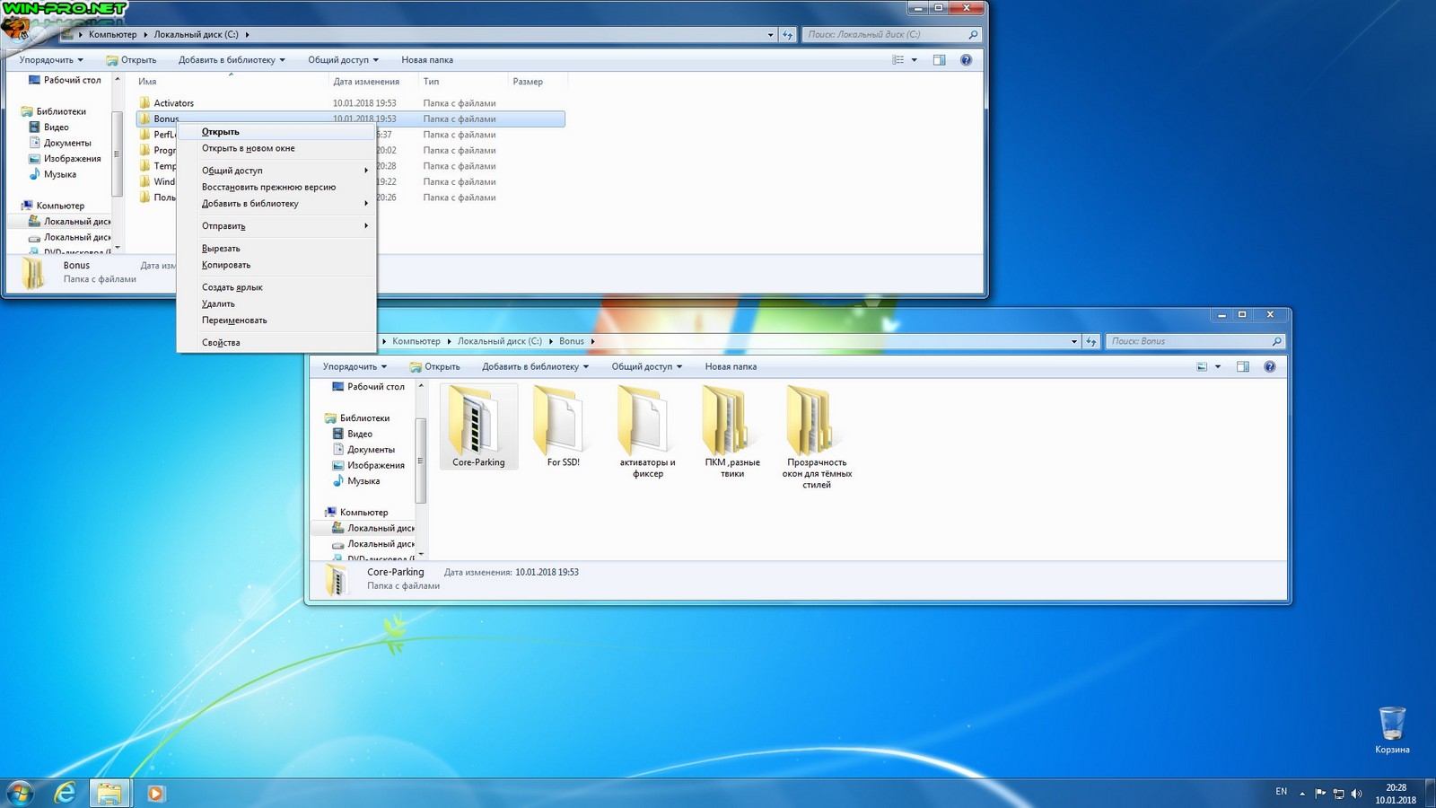Choose Свойства in the context menu
The width and height of the screenshot is (1436, 808).
221,342
